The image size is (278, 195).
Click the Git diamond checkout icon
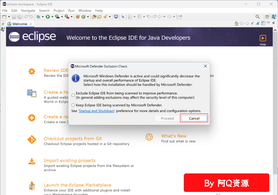(32, 140)
